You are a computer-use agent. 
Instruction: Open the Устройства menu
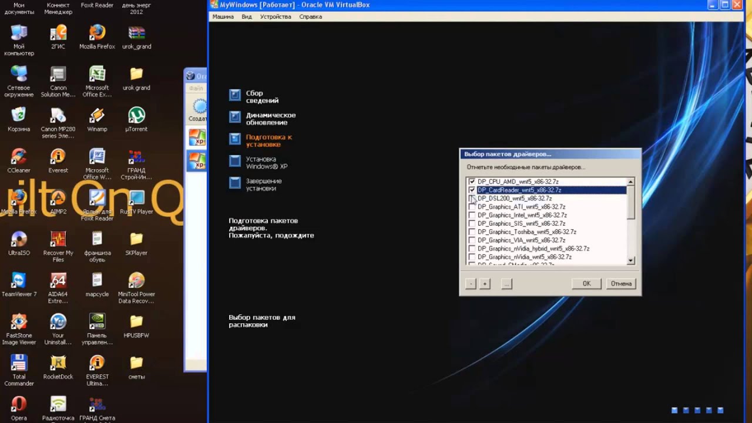[x=276, y=16]
